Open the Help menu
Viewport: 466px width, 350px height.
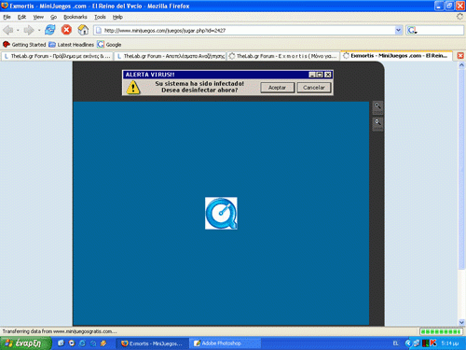(x=117, y=17)
